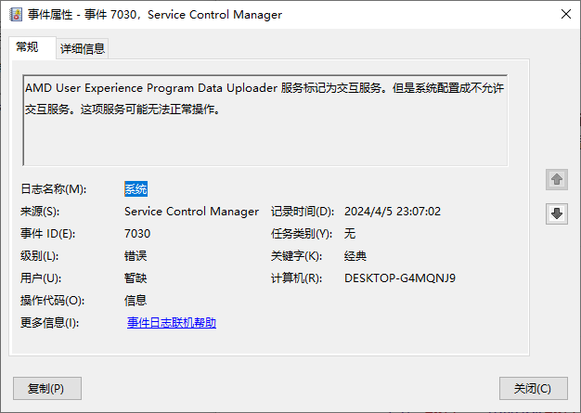Click the 级别(L): label

click(39, 256)
